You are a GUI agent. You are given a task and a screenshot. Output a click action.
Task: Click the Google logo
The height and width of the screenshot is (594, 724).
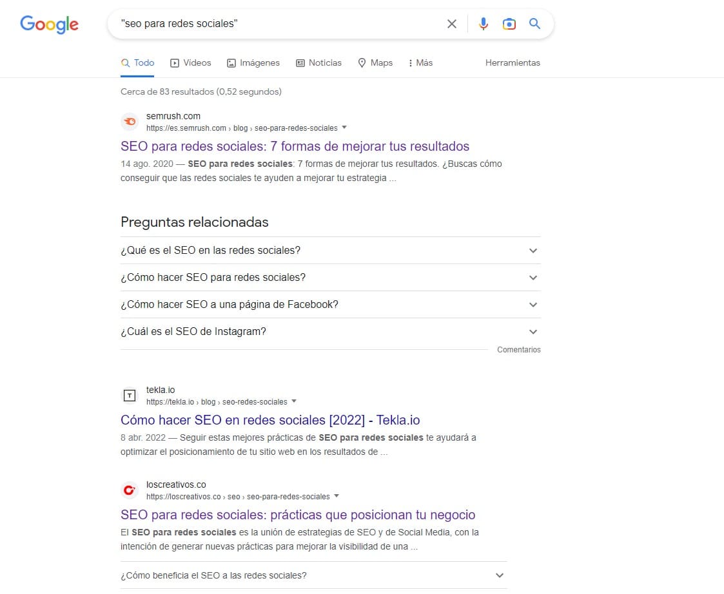(49, 24)
